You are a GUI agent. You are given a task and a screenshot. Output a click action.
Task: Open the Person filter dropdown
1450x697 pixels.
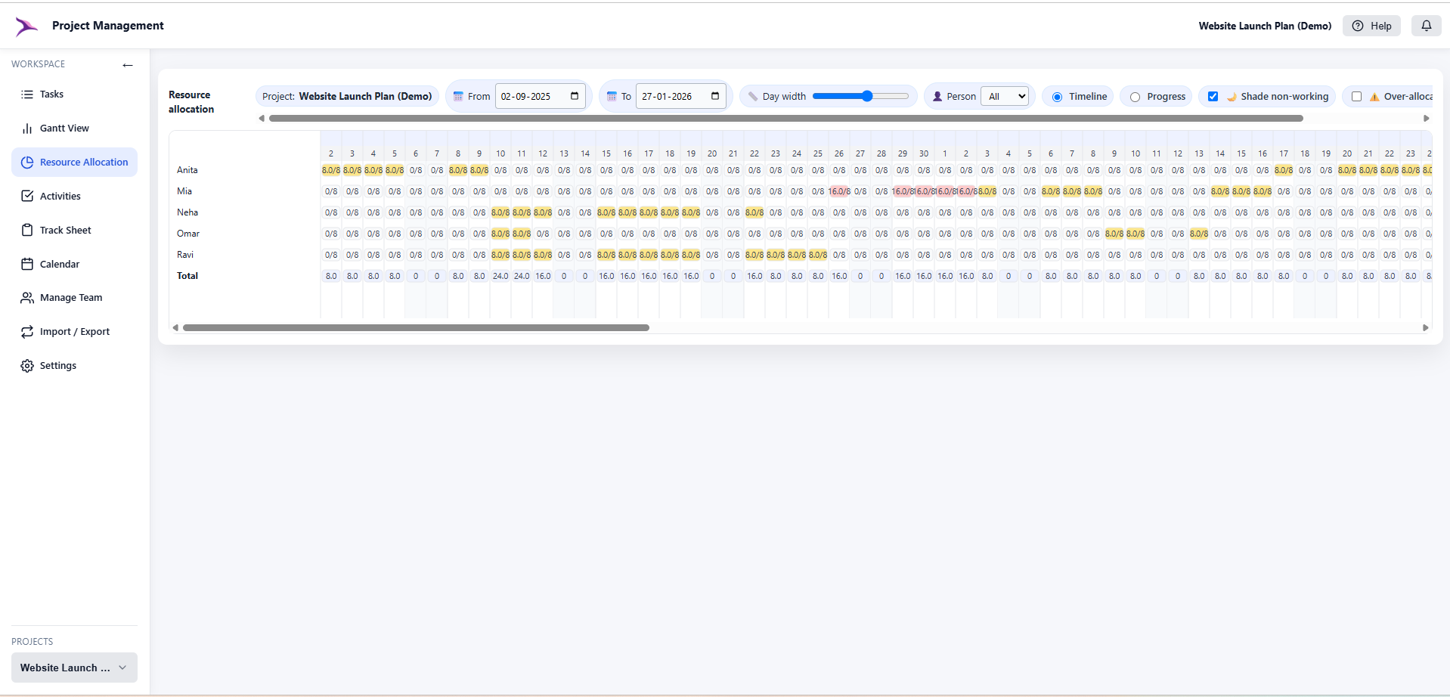click(1005, 96)
